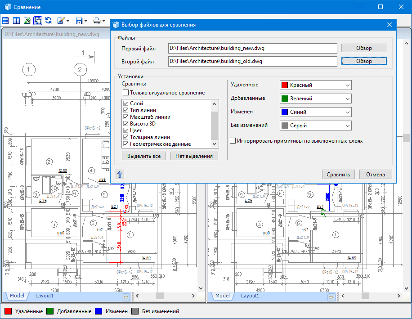Open the 'Удалённые' color dropdown (Красный)
This screenshot has width=412, height=319.
[315, 85]
